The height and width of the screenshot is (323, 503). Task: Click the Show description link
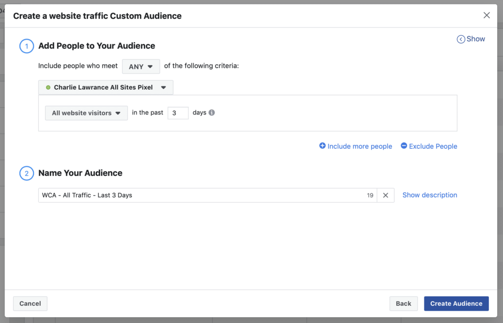point(429,195)
